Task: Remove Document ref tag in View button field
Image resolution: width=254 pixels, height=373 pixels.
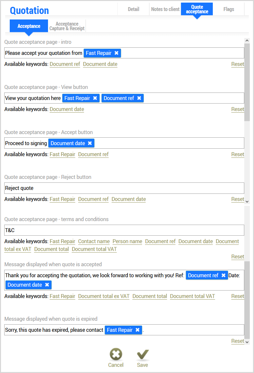Action: (x=139, y=98)
